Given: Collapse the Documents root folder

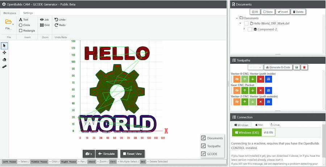Looking at the screenshot, I should [x=237, y=18].
